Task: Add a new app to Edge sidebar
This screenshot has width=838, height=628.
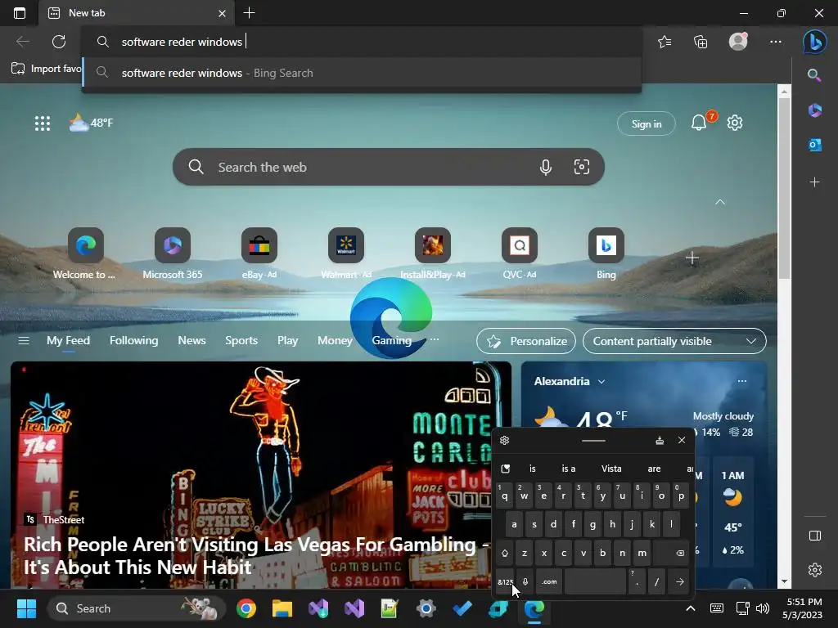Action: tap(814, 182)
